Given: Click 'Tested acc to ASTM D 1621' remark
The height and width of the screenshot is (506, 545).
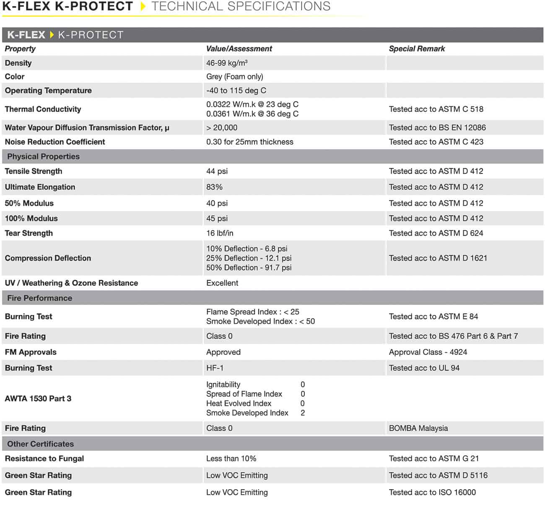Looking at the screenshot, I should pos(438,258).
